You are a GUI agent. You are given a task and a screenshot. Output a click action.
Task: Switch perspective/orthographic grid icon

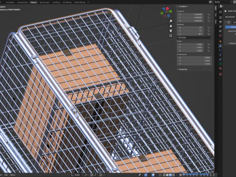tap(171, 35)
